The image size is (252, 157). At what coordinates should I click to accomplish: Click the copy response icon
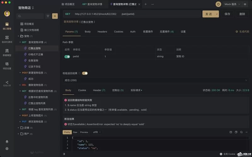pos(236,132)
